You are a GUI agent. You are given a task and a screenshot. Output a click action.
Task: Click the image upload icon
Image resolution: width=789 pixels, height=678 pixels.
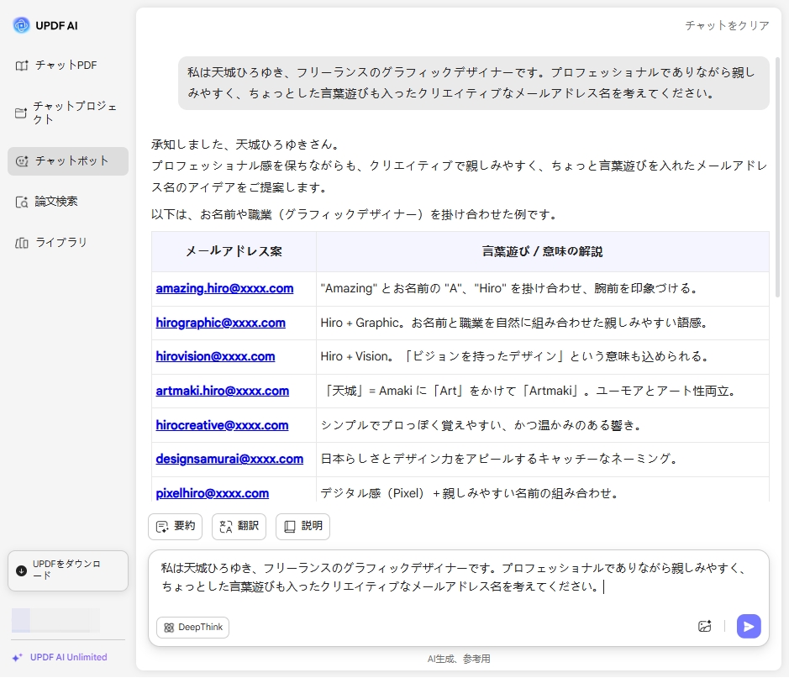point(704,626)
